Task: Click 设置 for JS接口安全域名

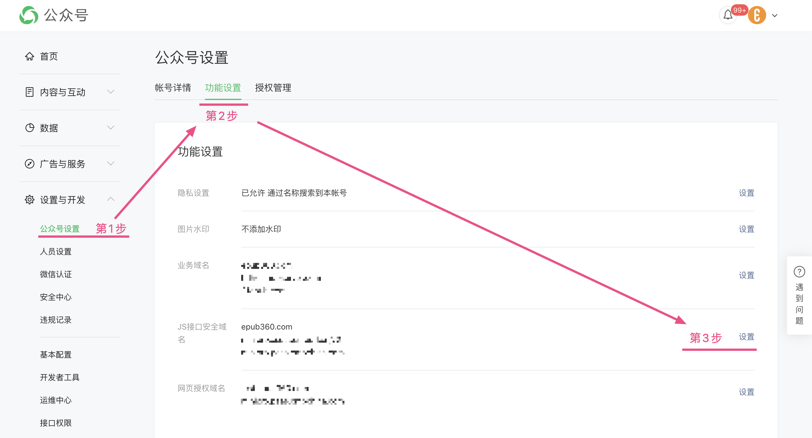Action: pos(746,337)
